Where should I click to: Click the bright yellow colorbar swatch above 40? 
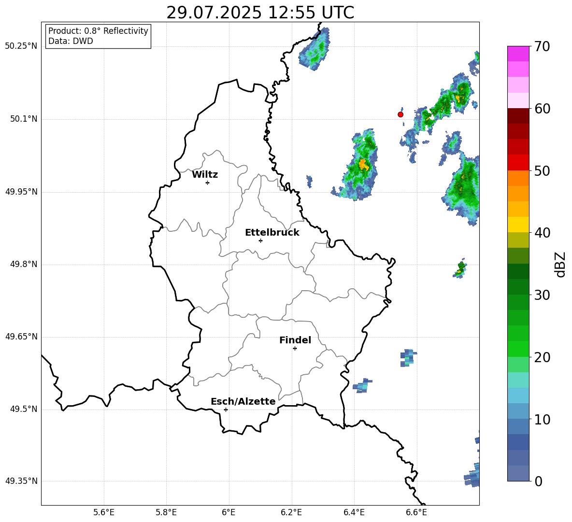click(x=518, y=225)
